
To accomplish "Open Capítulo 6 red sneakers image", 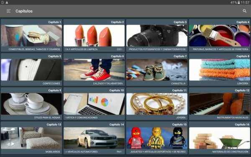I will (94, 69).
